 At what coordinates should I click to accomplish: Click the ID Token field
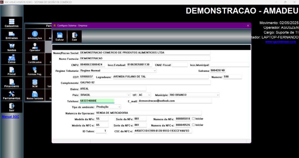(101, 131)
